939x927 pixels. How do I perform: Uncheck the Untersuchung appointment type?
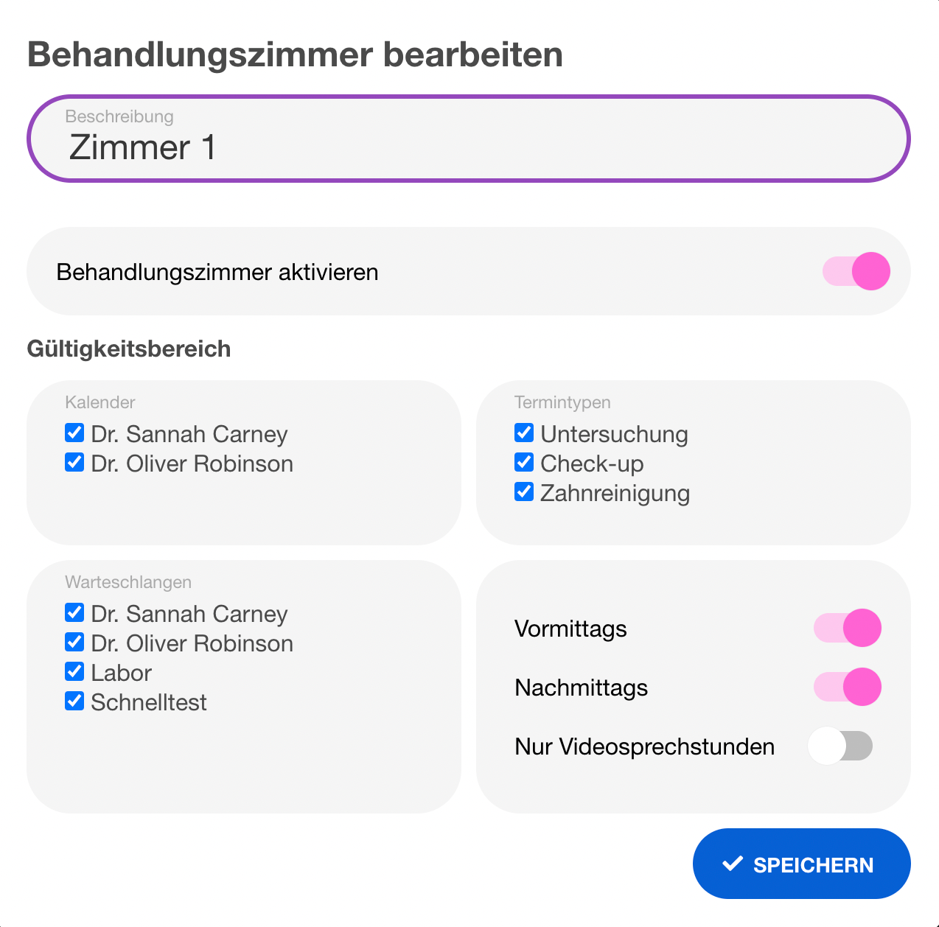click(524, 433)
